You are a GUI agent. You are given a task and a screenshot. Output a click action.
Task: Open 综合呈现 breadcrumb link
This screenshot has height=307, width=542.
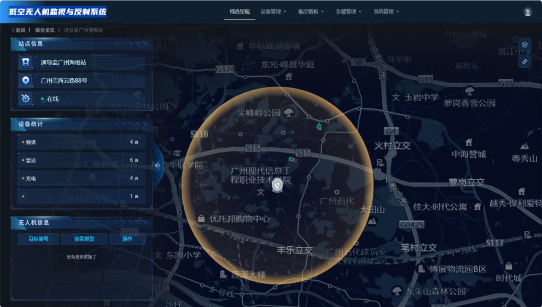45,30
